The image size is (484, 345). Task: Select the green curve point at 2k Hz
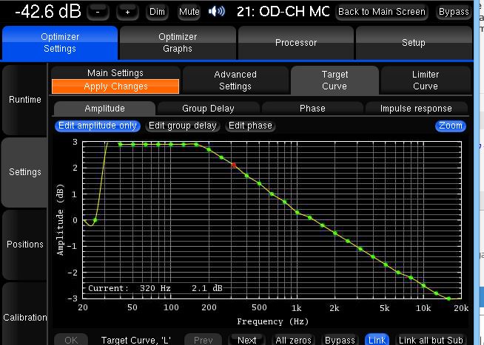point(335,233)
